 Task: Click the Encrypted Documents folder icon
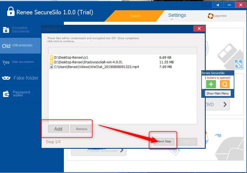click(x=6, y=30)
